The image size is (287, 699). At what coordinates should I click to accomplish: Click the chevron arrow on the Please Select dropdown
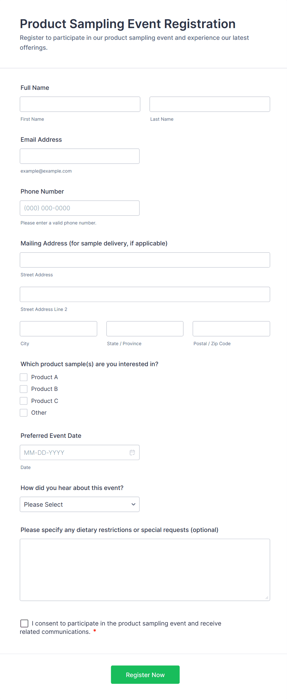(x=133, y=504)
